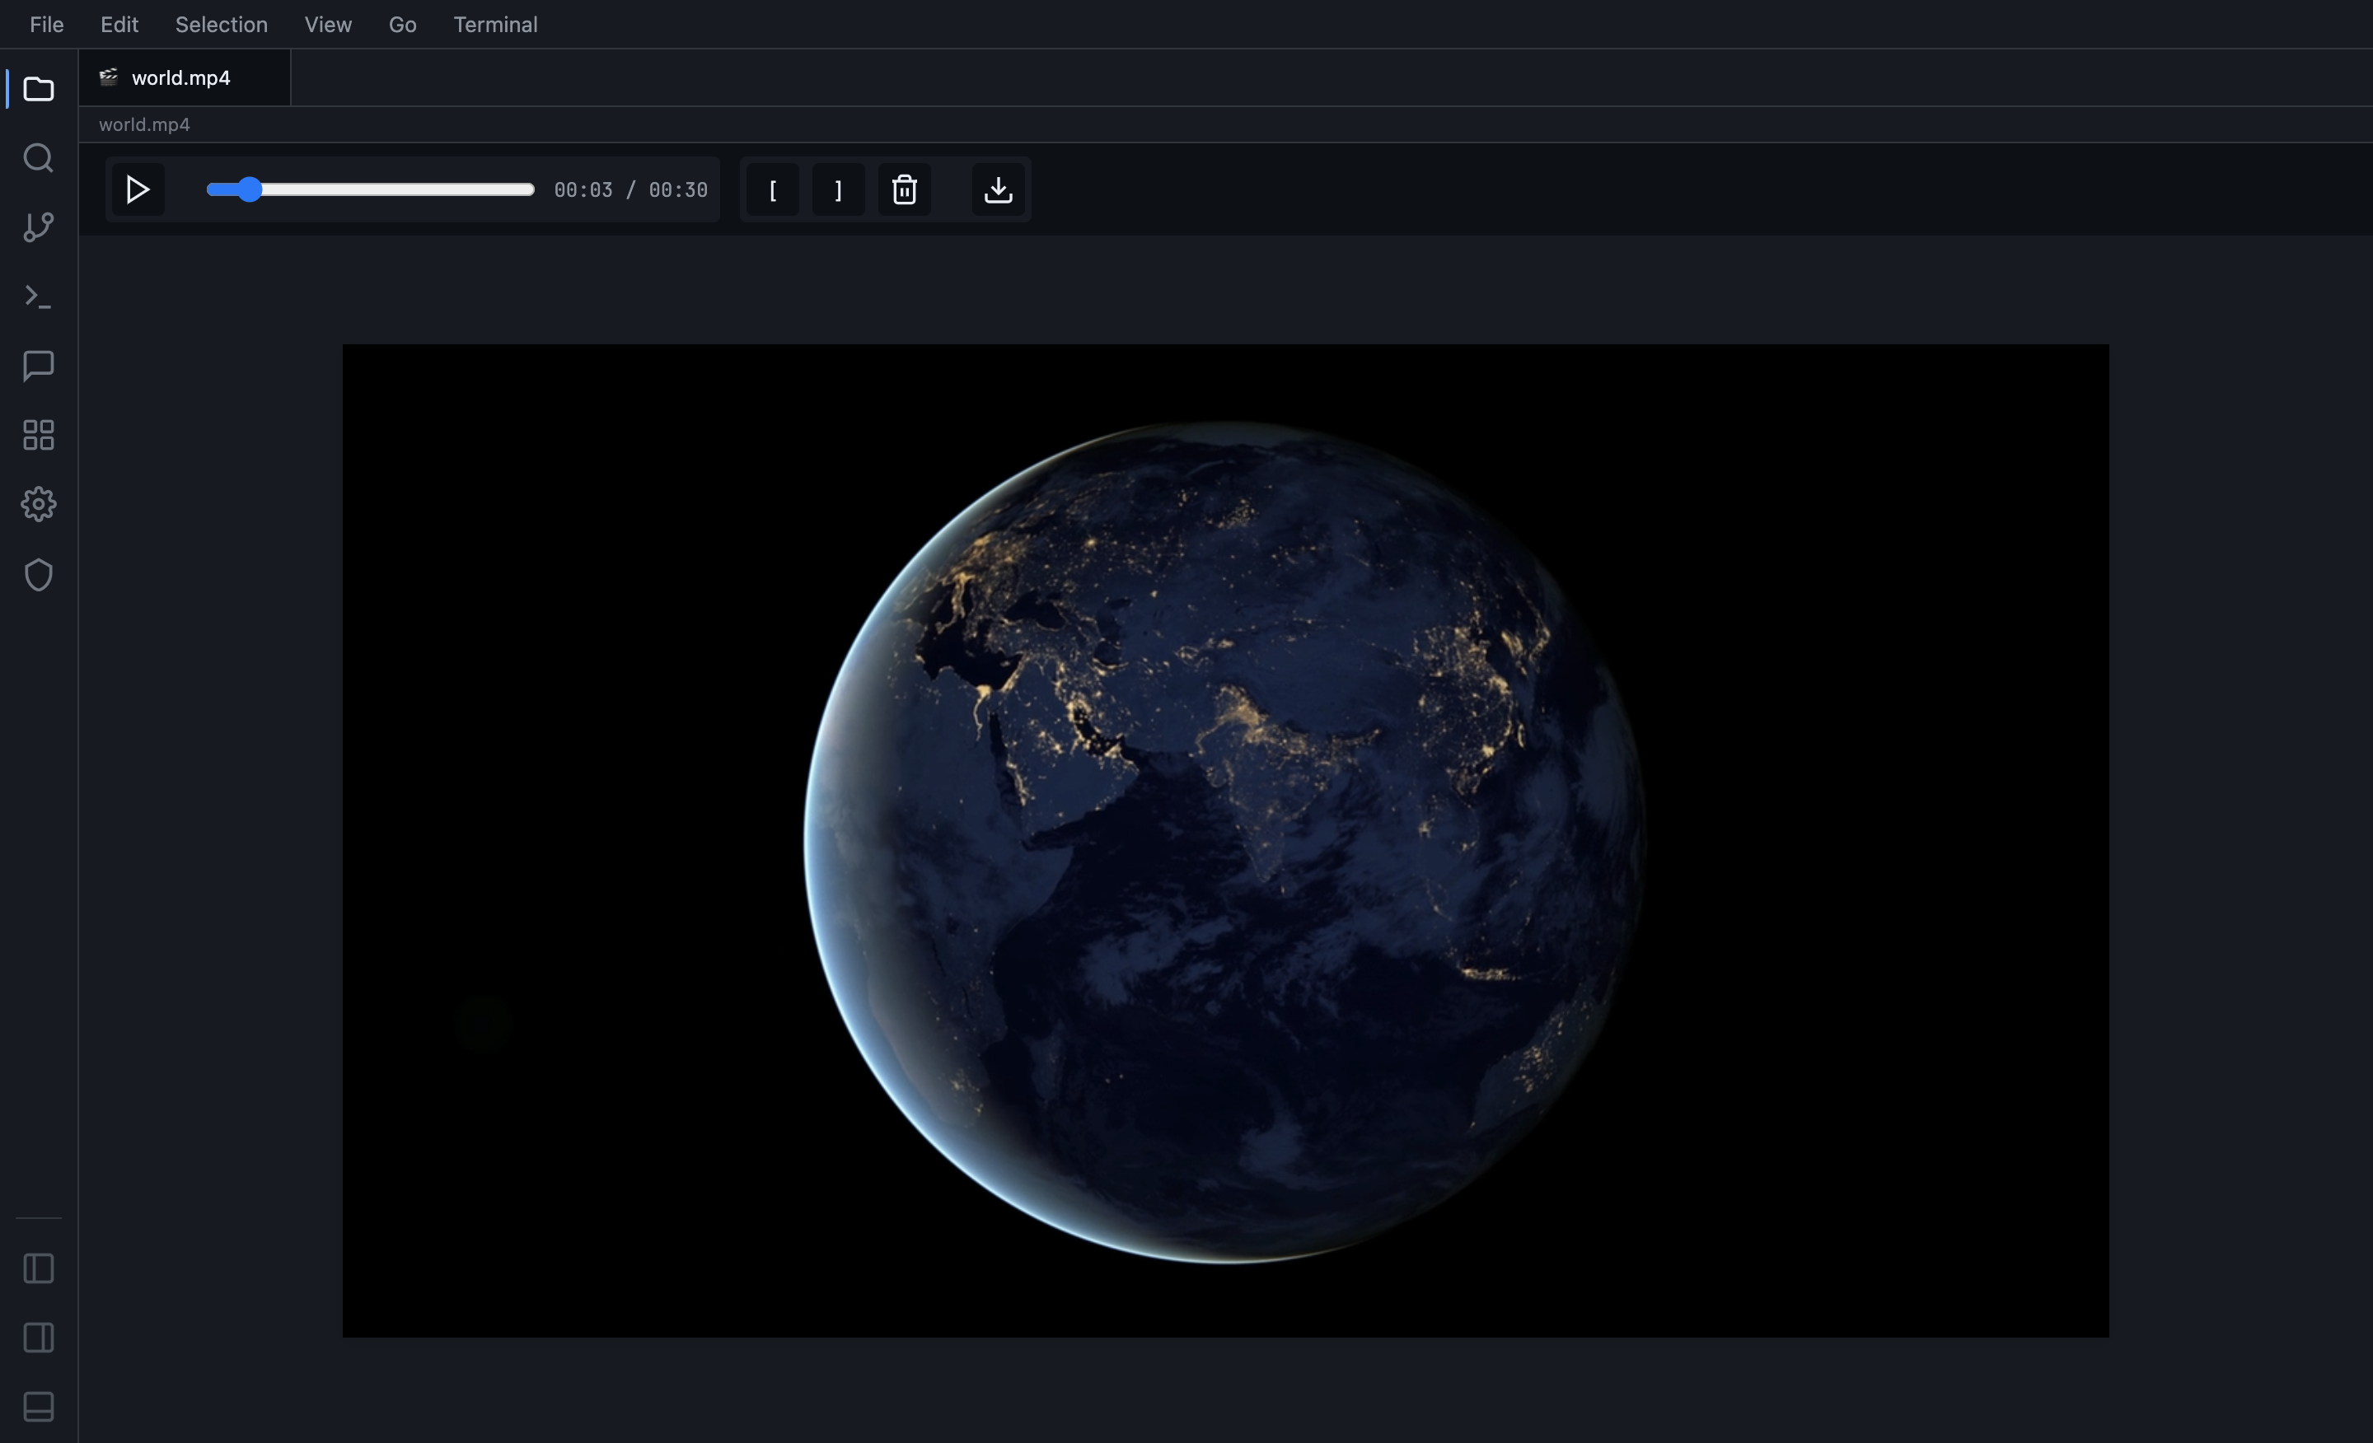Open the terminal prompt sidebar icon
Image resolution: width=2373 pixels, height=1443 pixels.
tap(39, 297)
